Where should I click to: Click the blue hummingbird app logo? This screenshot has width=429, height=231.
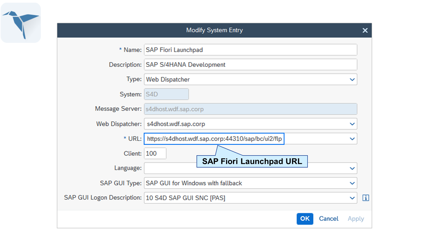(x=21, y=23)
